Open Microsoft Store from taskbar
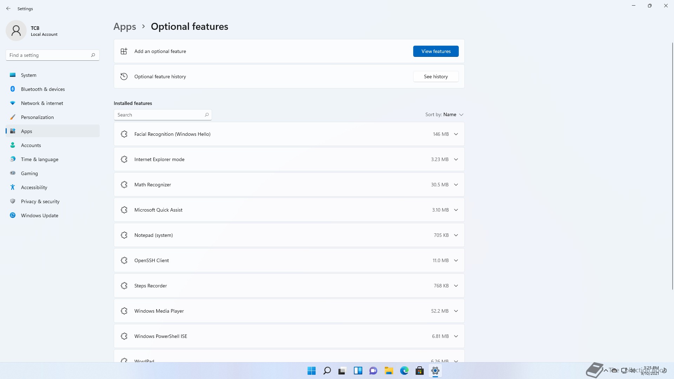674x379 pixels. click(419, 371)
